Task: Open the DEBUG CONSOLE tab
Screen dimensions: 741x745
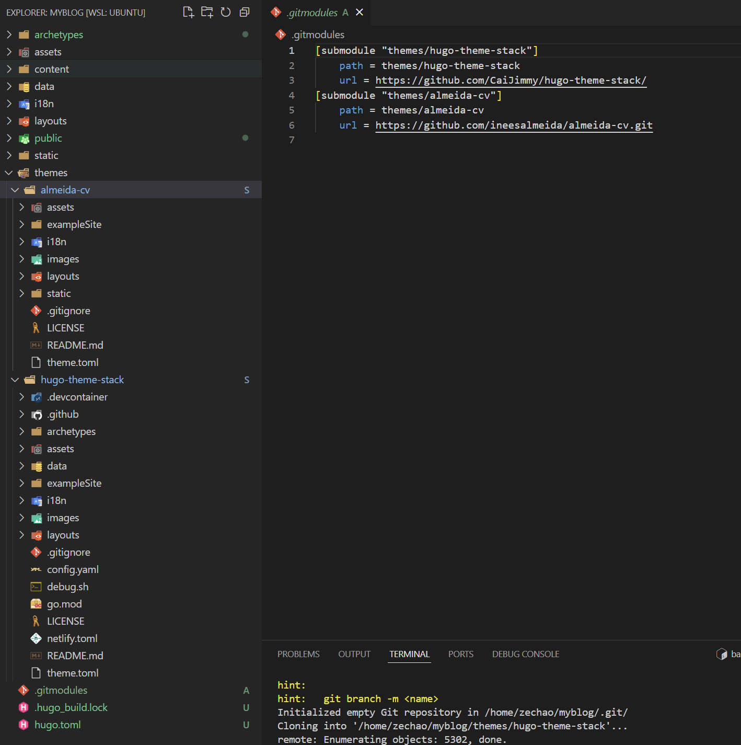Action: [526, 654]
